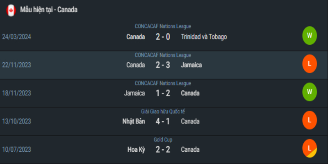Click orange L badge for 22/11/2023 match
Viewport: 328px width, 164px height.
[x=310, y=64]
